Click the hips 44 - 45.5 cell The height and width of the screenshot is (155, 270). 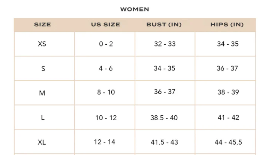pos(228,142)
